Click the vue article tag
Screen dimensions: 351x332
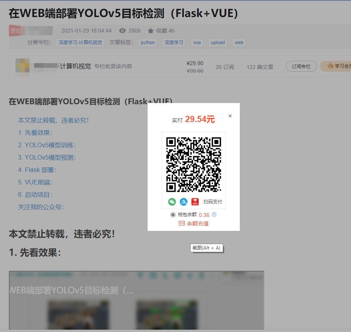[197, 43]
